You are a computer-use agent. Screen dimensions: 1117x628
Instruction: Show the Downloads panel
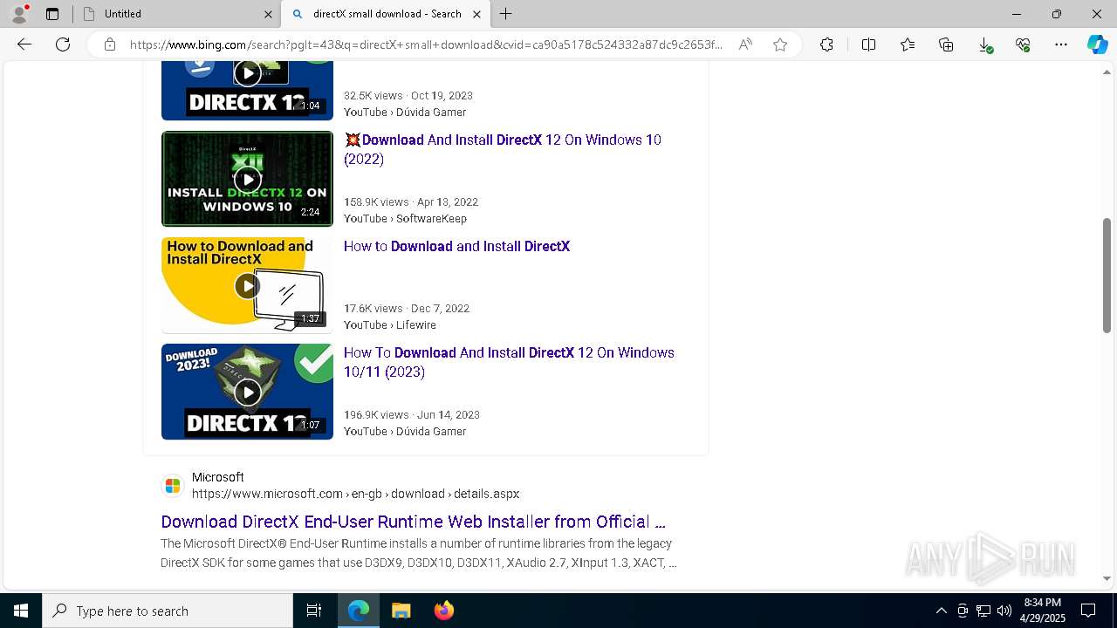[984, 44]
